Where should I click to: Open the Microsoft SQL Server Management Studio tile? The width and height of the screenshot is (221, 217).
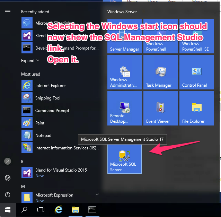pos(125,159)
